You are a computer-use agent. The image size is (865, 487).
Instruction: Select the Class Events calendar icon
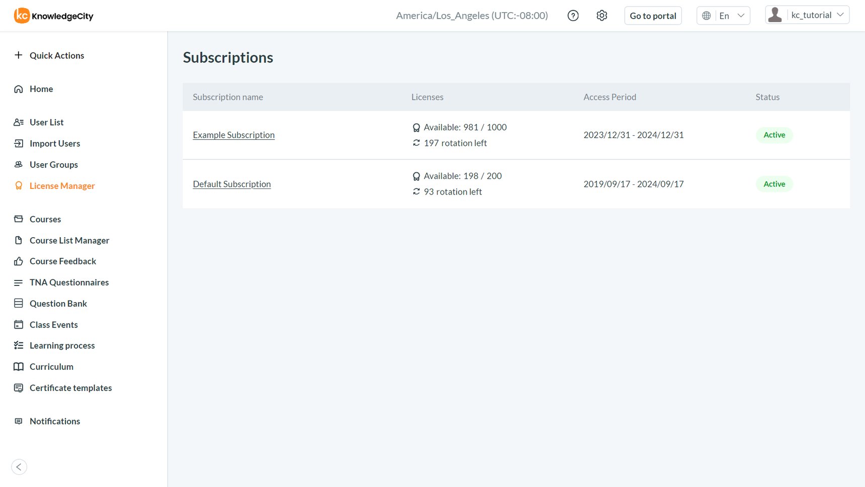pyautogui.click(x=18, y=324)
